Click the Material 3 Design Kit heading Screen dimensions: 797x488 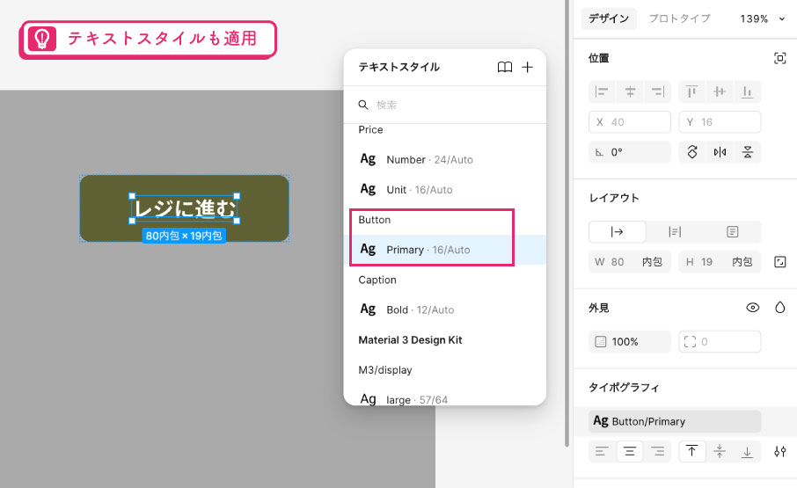tap(410, 339)
